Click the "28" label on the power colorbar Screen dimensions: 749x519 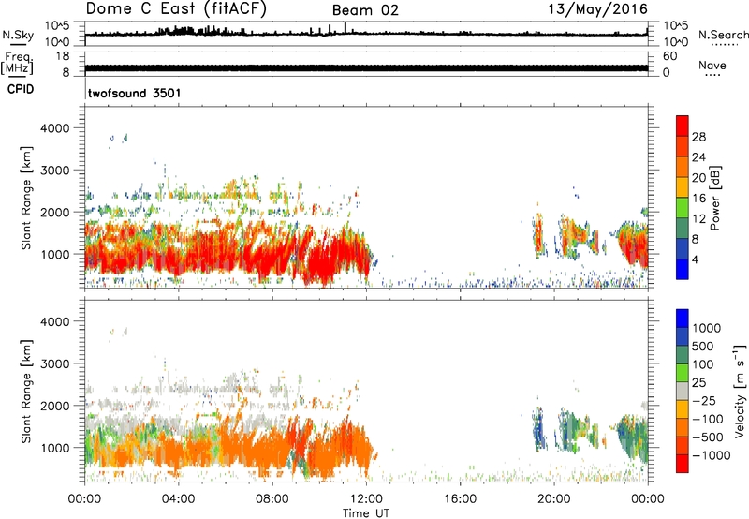click(x=698, y=137)
